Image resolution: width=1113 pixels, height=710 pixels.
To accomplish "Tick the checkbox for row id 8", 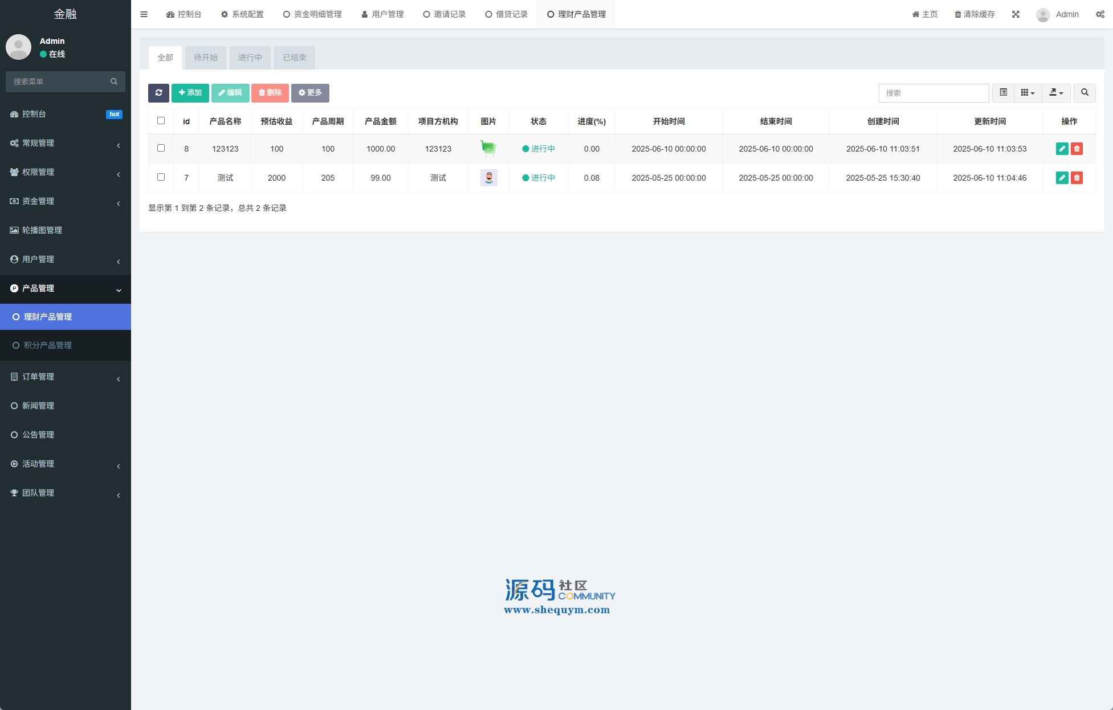I will (x=161, y=148).
